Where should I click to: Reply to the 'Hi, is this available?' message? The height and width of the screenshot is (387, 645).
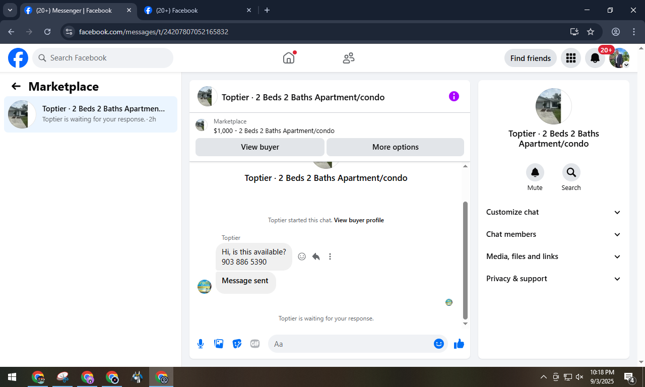click(316, 256)
